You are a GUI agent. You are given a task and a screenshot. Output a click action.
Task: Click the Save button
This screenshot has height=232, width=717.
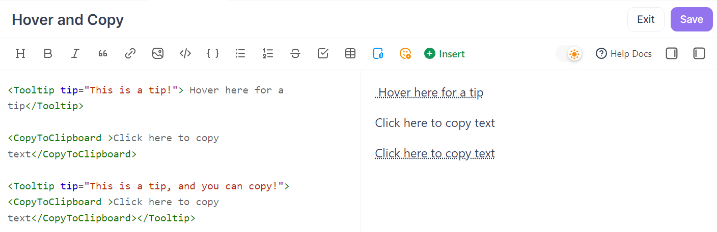click(692, 19)
